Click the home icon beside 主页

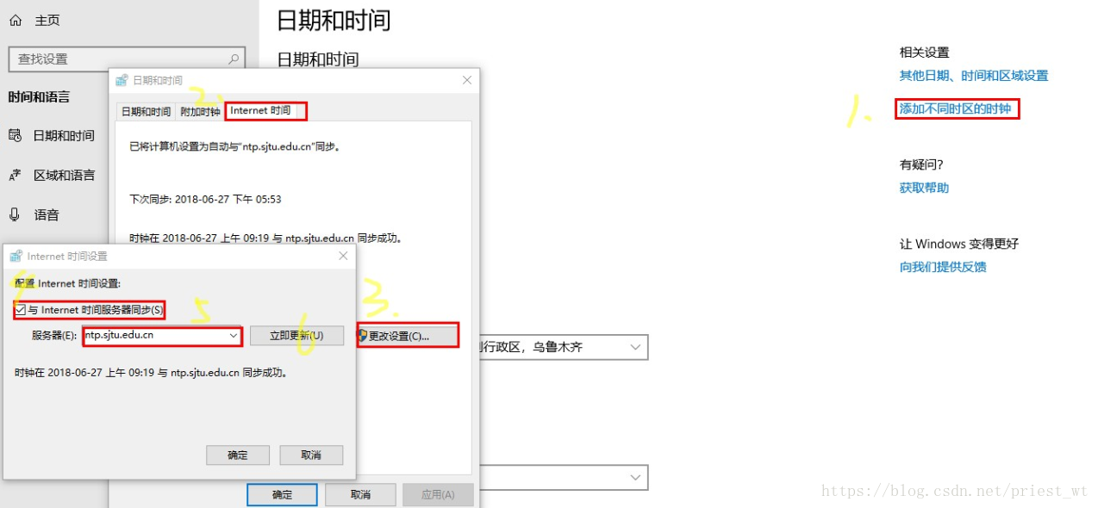coord(15,20)
